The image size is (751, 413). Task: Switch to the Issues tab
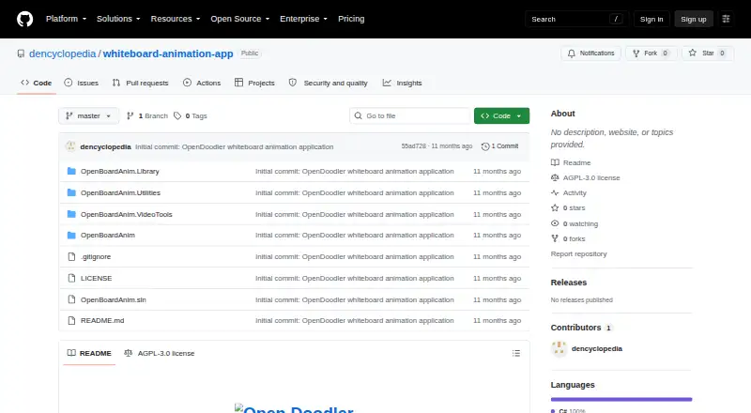pos(82,83)
